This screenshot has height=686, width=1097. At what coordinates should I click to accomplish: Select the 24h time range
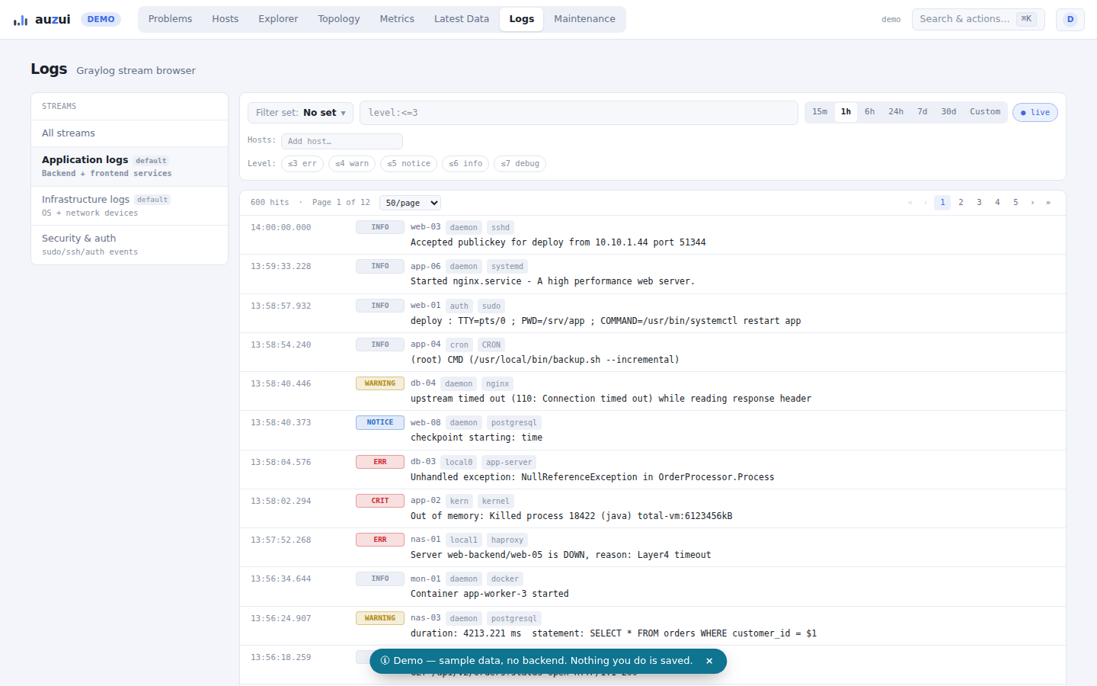coord(896,112)
